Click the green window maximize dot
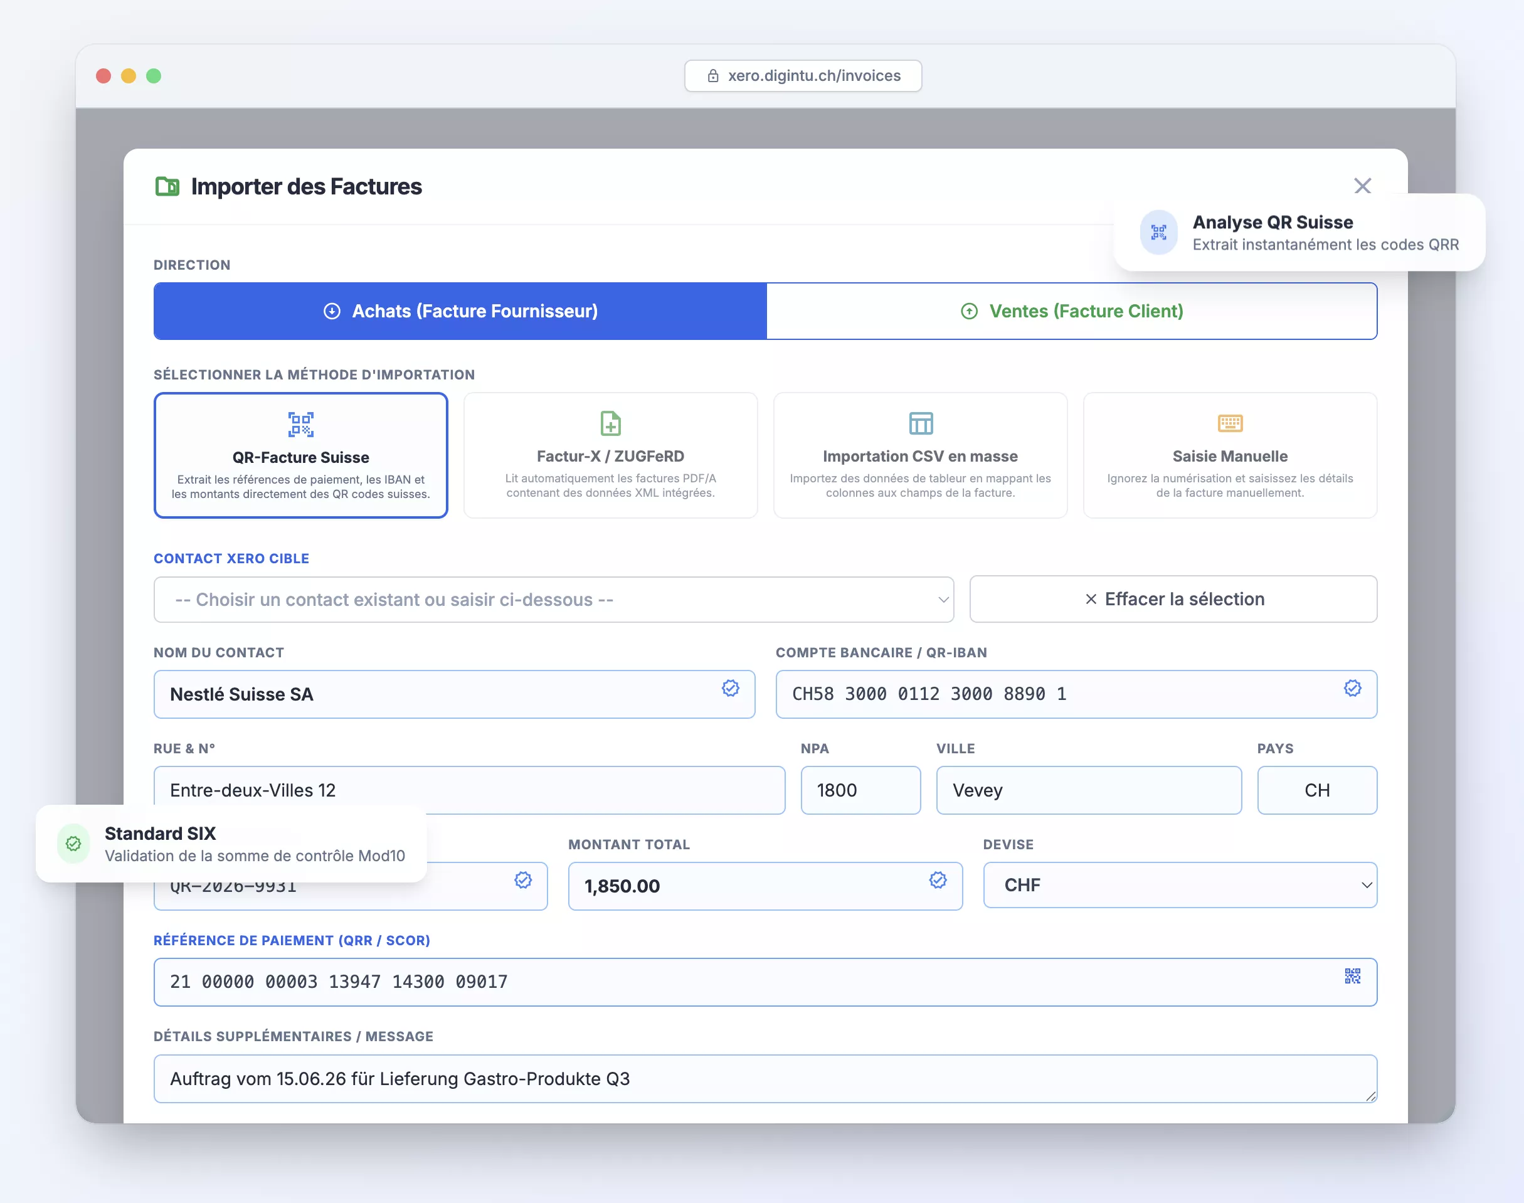The image size is (1524, 1203). [x=154, y=76]
